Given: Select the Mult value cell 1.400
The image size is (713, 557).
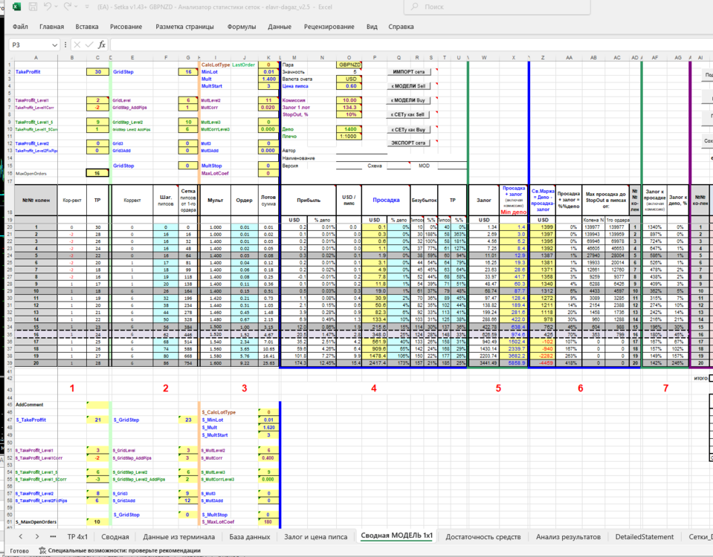Looking at the screenshot, I should (x=268, y=79).
